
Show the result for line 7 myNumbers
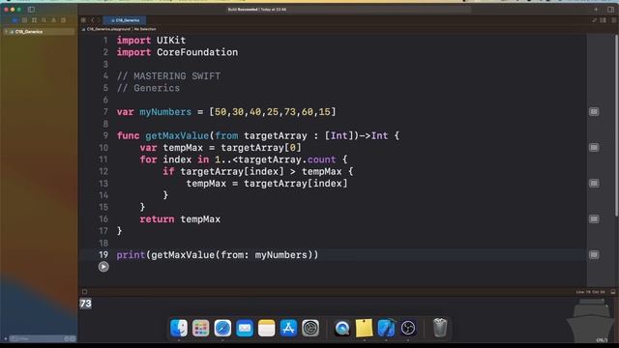click(x=594, y=112)
